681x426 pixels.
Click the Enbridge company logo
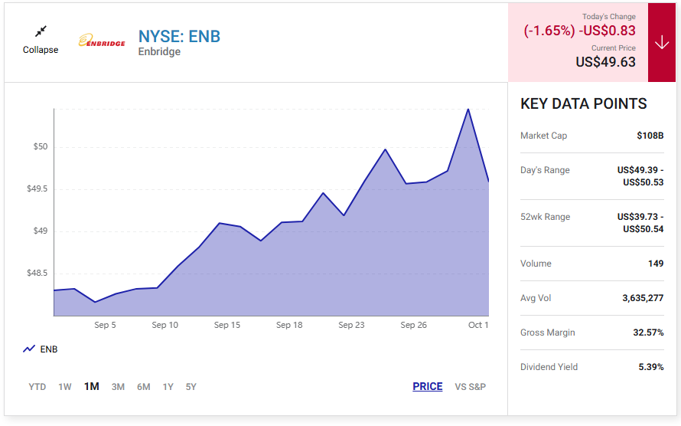pos(102,41)
